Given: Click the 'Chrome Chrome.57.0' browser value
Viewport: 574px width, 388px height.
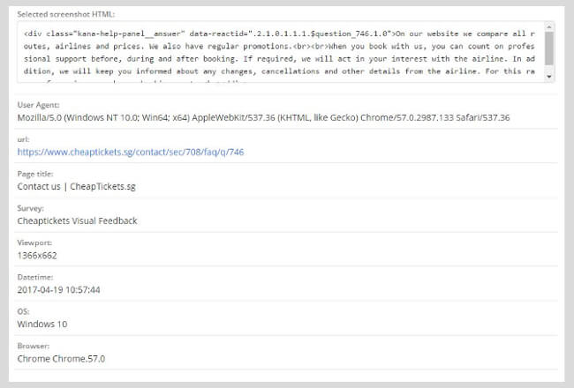Looking at the screenshot, I should click(59, 358).
